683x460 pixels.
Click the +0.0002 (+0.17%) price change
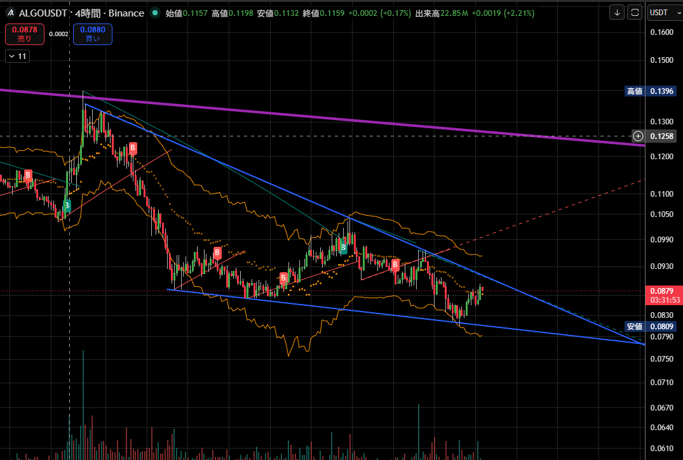tap(379, 13)
